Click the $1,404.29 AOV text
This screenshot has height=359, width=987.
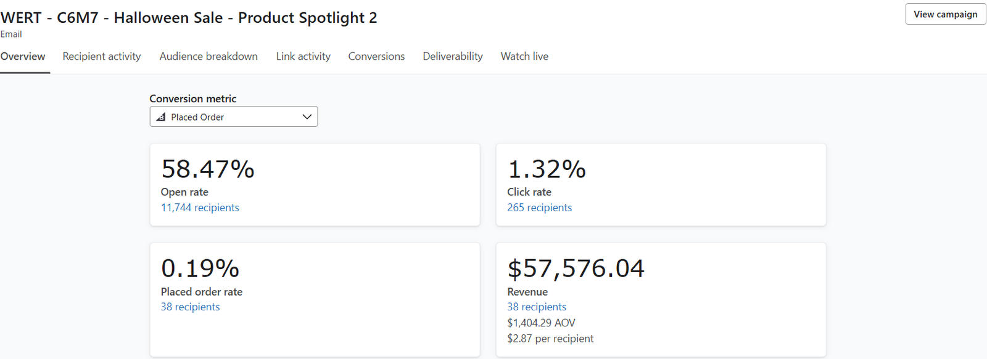coord(541,323)
